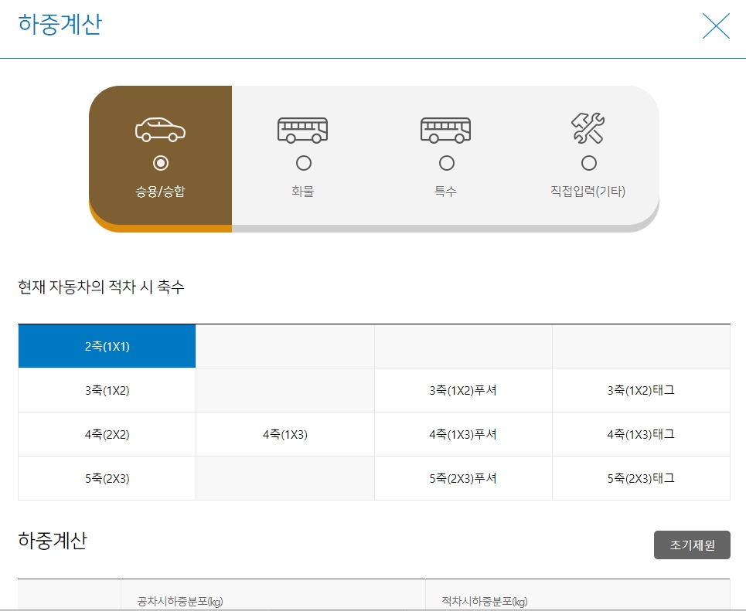The image size is (746, 611).
Task: Click the bus icon above 특수
Action: (446, 130)
